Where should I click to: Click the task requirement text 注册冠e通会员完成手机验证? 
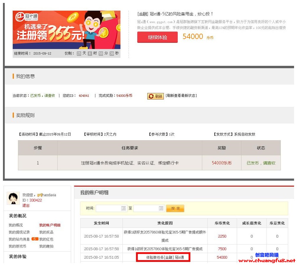(x=130, y=163)
